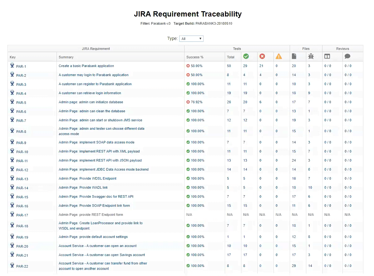Screen dimensions: 374x276
Task: Click the files count 29 for PAR-22
Action: coord(294,266)
